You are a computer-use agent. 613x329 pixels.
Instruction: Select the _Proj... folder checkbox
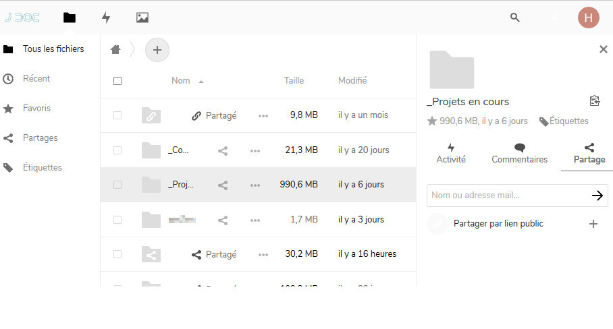click(117, 185)
